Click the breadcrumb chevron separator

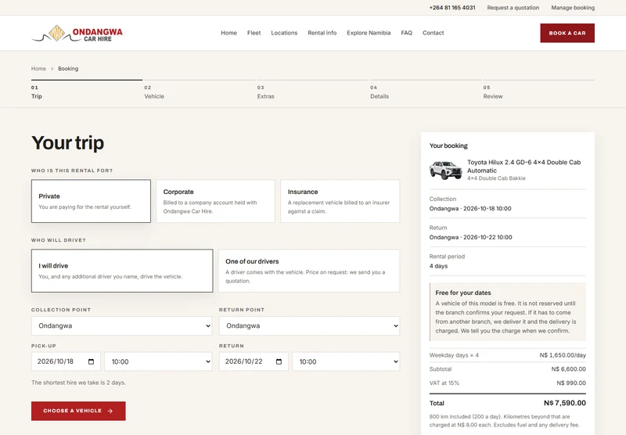[x=52, y=69]
